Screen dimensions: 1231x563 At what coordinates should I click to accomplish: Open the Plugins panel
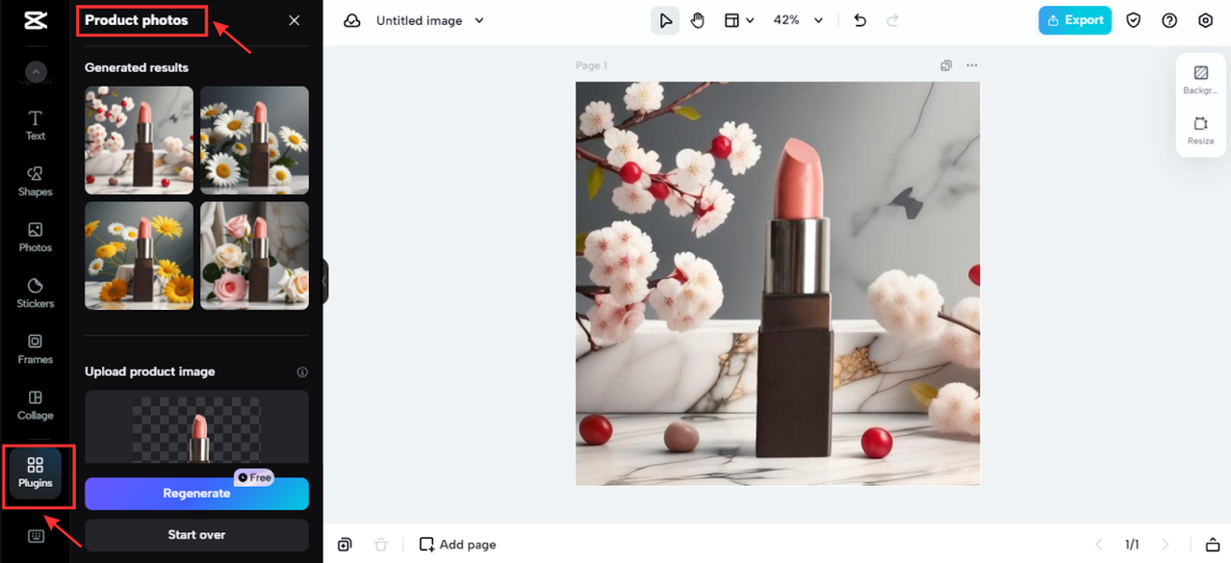pos(36,473)
